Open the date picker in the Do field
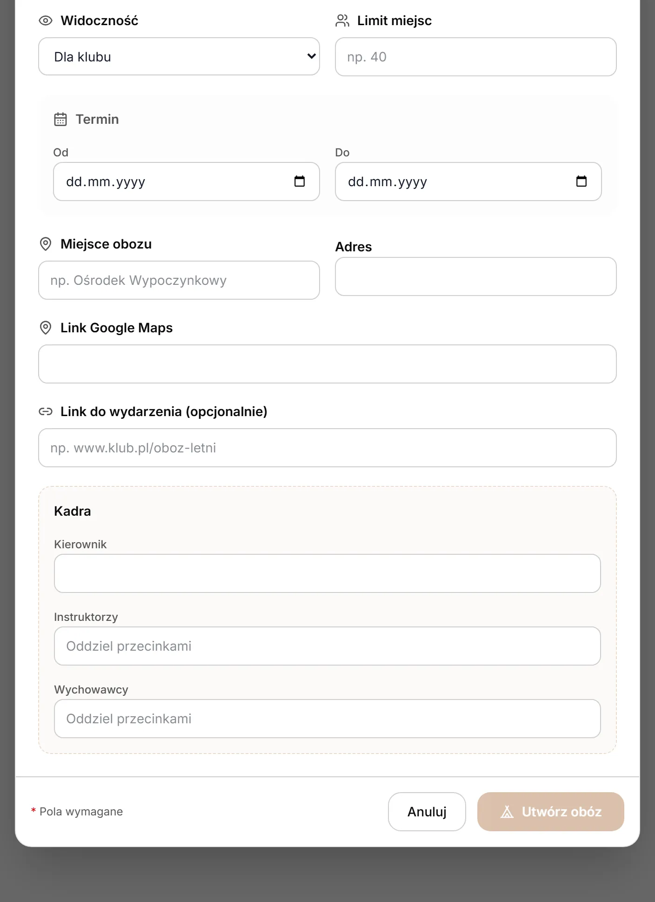Screen dimensions: 655x902 pos(581,181)
